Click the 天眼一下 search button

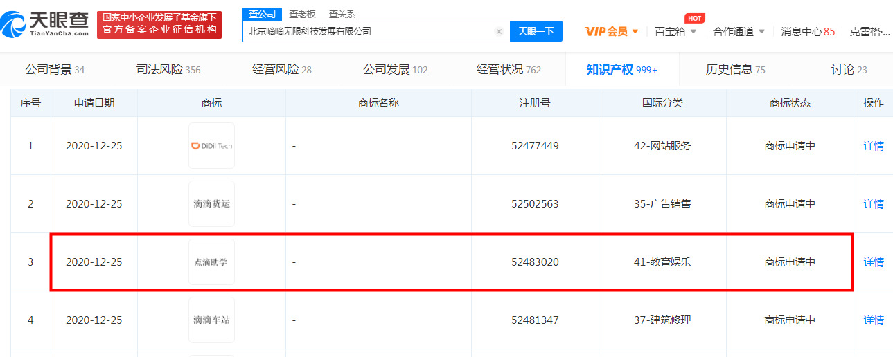[536, 31]
